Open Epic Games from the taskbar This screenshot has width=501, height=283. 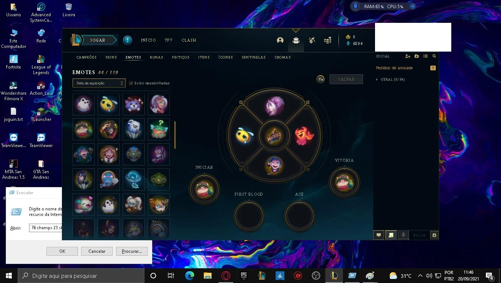pos(244,276)
